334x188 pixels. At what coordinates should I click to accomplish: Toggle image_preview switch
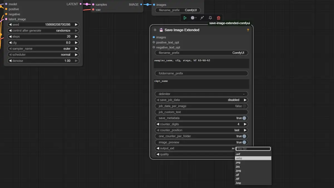click(x=244, y=142)
